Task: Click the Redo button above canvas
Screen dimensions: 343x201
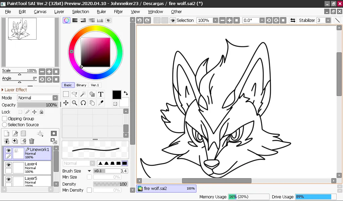Action: [147, 20]
